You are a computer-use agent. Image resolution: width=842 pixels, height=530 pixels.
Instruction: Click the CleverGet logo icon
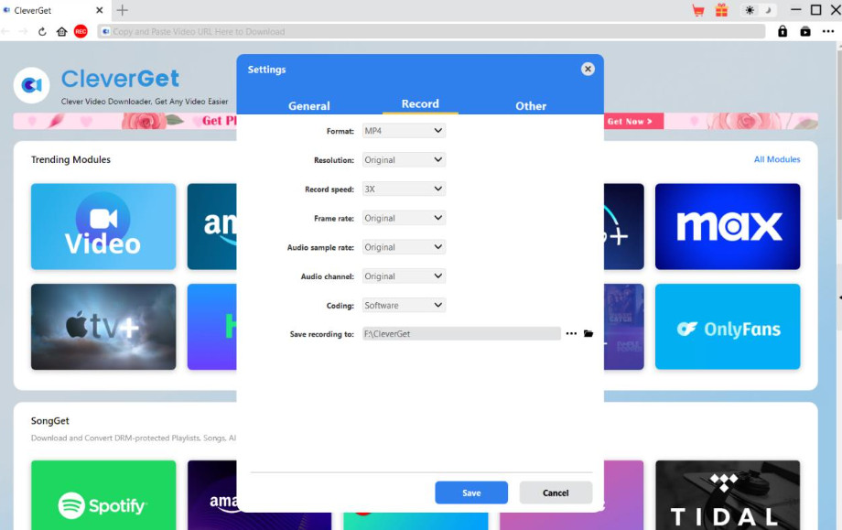tap(32, 85)
